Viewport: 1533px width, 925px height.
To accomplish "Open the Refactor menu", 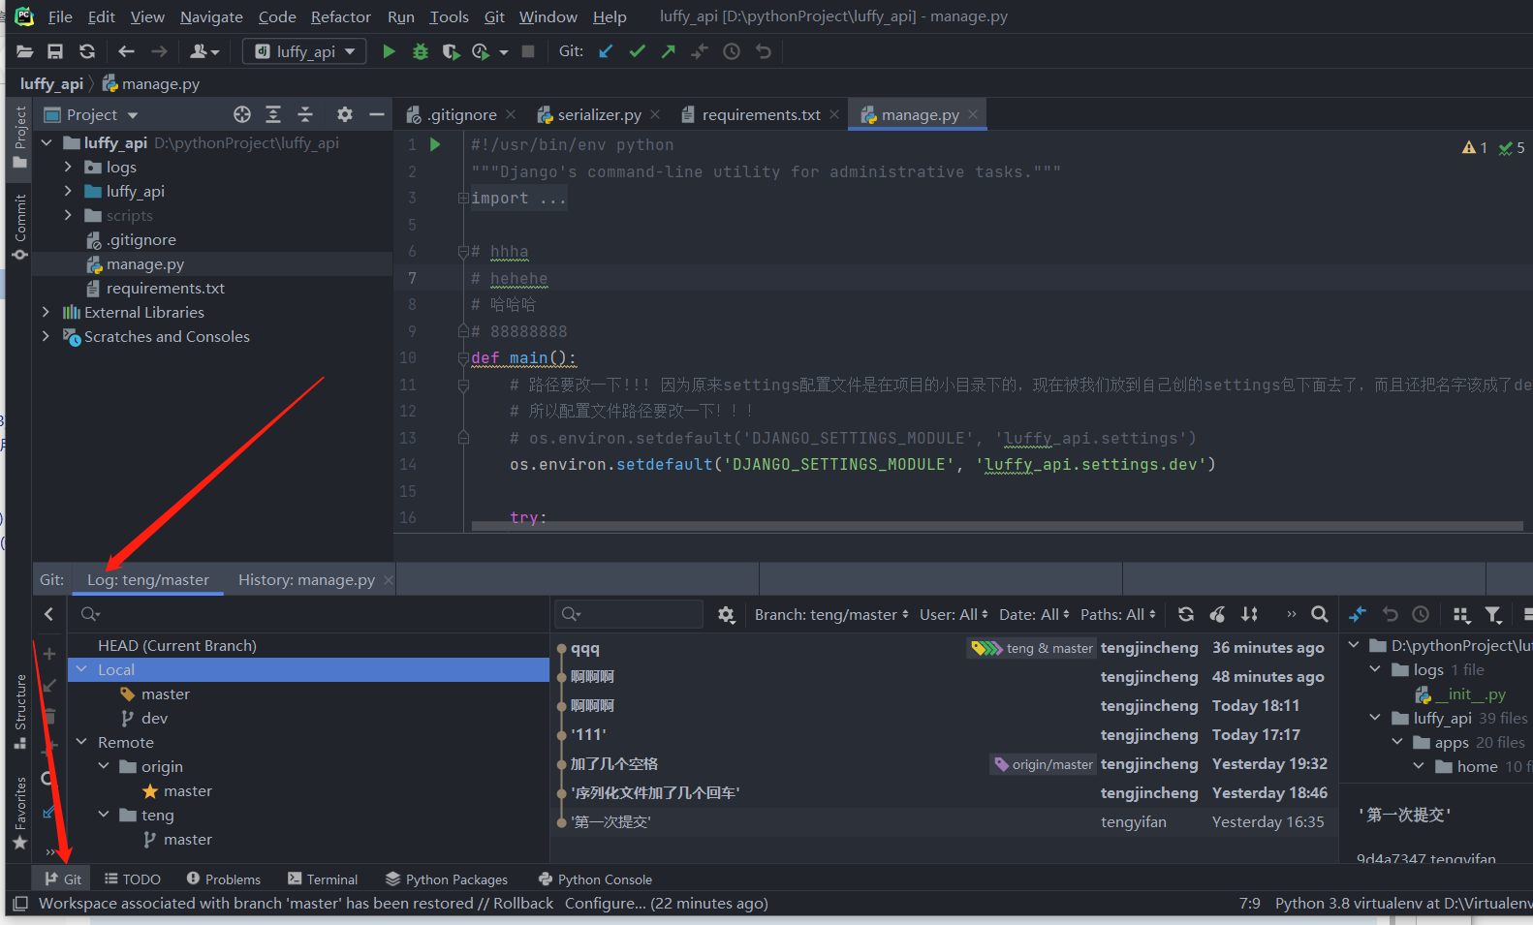I will 340,16.
